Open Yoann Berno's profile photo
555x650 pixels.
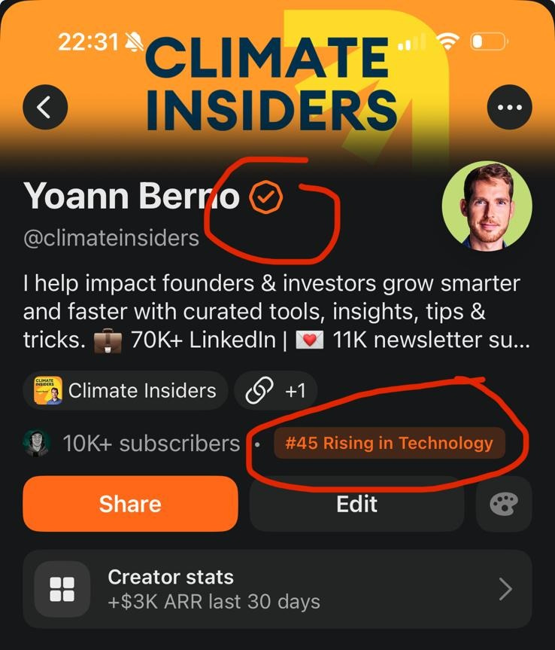coord(487,206)
